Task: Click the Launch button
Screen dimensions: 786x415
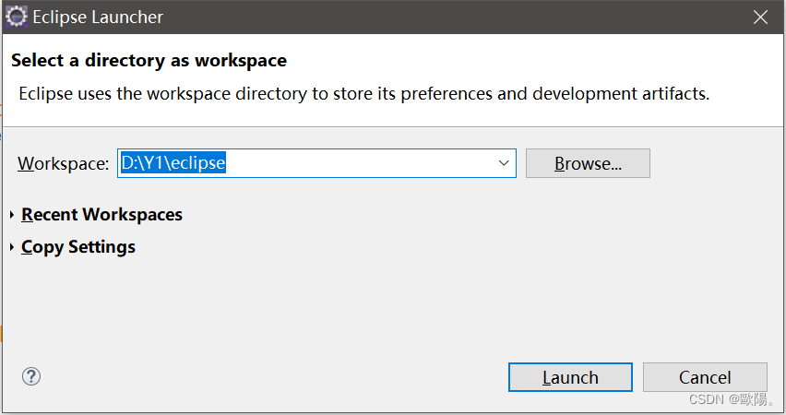Action: [570, 377]
